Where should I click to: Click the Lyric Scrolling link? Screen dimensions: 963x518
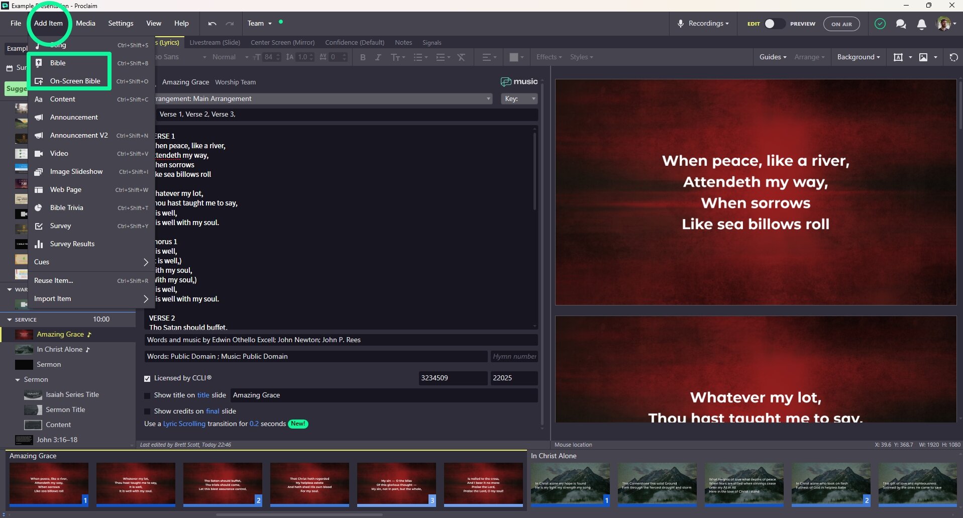184,424
